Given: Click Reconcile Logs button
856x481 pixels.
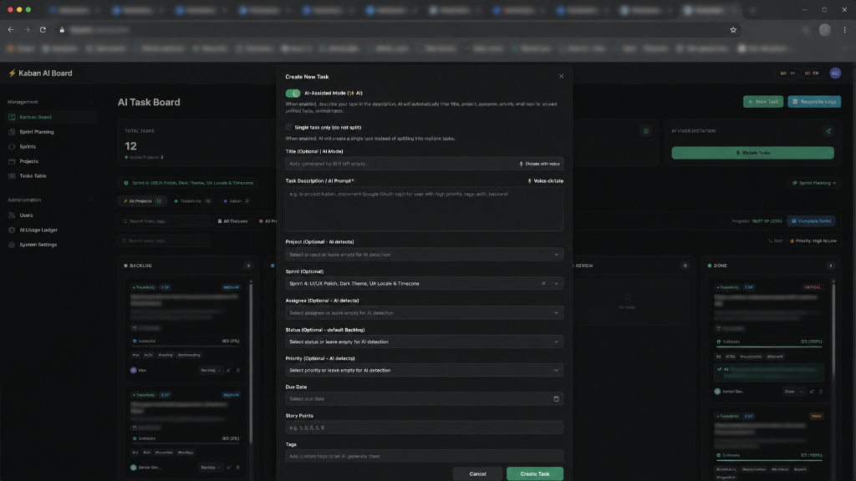Looking at the screenshot, I should click(814, 101).
